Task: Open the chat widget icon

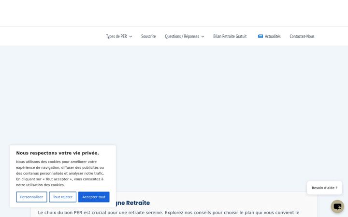Action: pyautogui.click(x=337, y=206)
